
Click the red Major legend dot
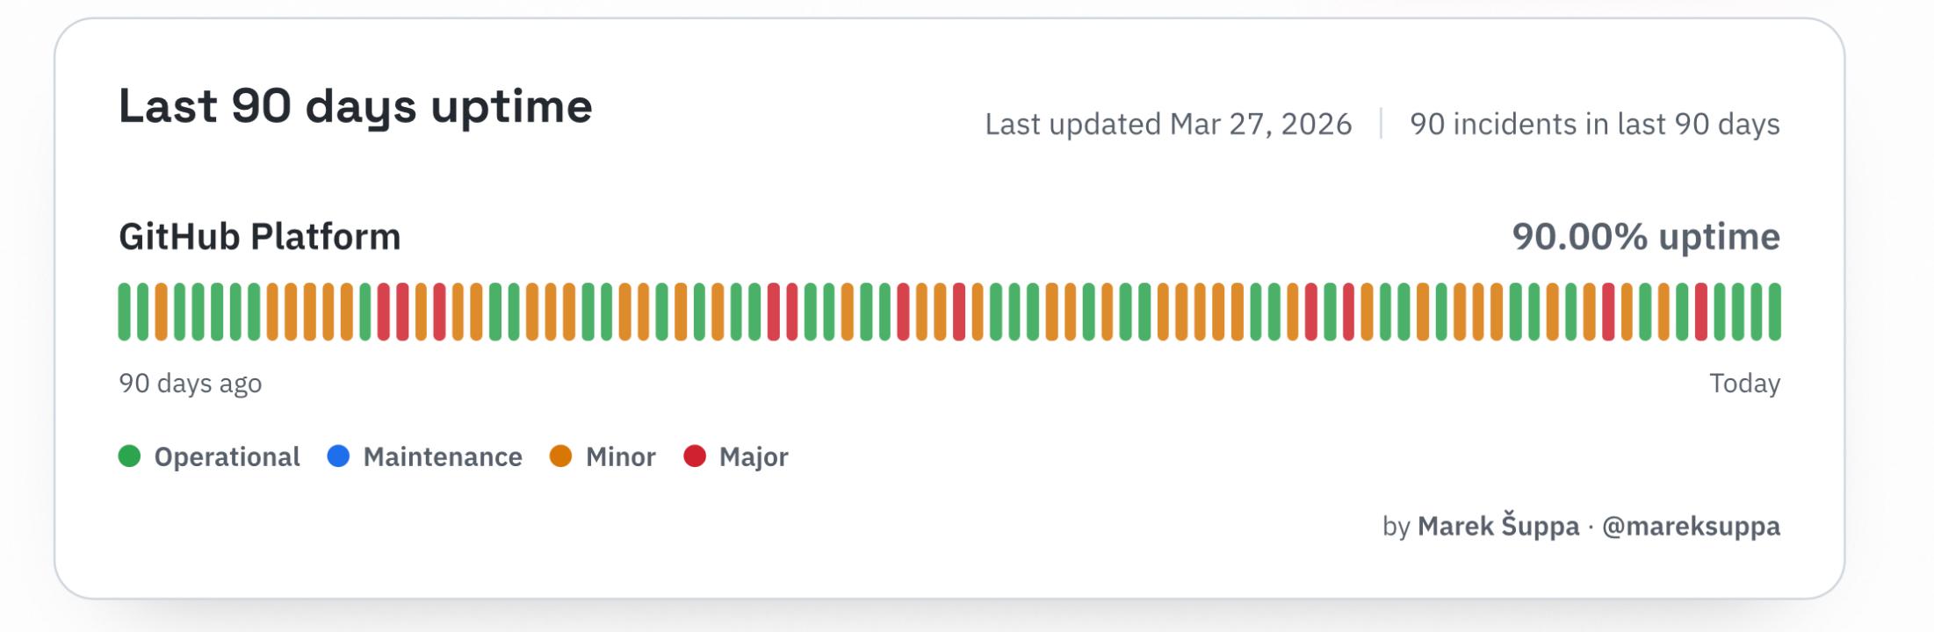pyautogui.click(x=695, y=456)
